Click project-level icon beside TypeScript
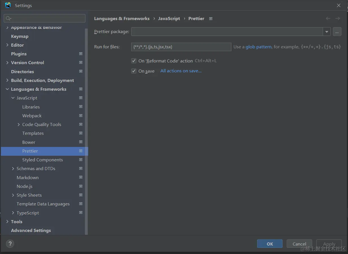Viewport: 348px width, 254px height. pos(81,213)
